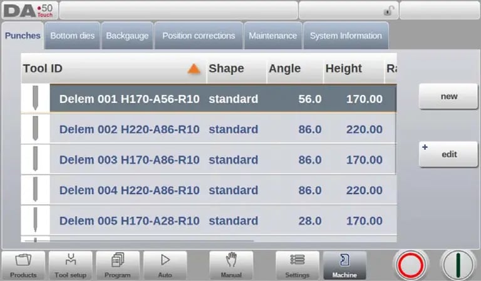Switch to Bottom dies tab

tap(73, 36)
